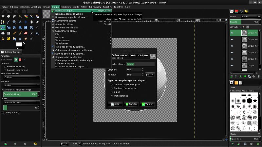Open the Couleurs menu

66,7
